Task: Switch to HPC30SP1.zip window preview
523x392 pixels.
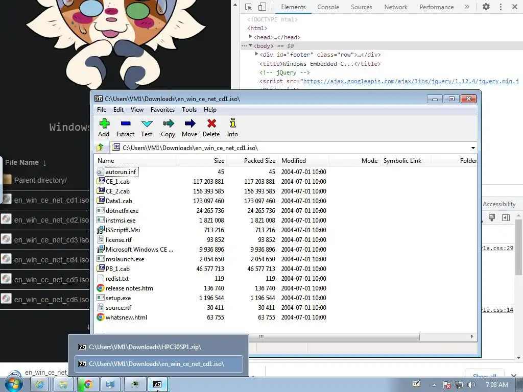Action: [x=158, y=347]
